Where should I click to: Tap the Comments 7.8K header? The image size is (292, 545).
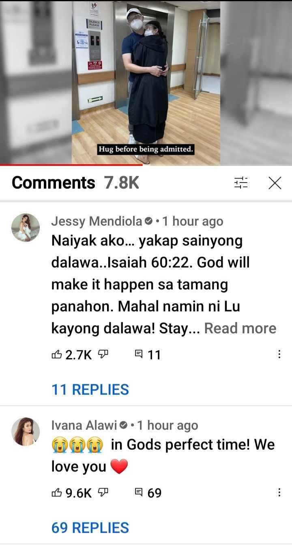75,183
